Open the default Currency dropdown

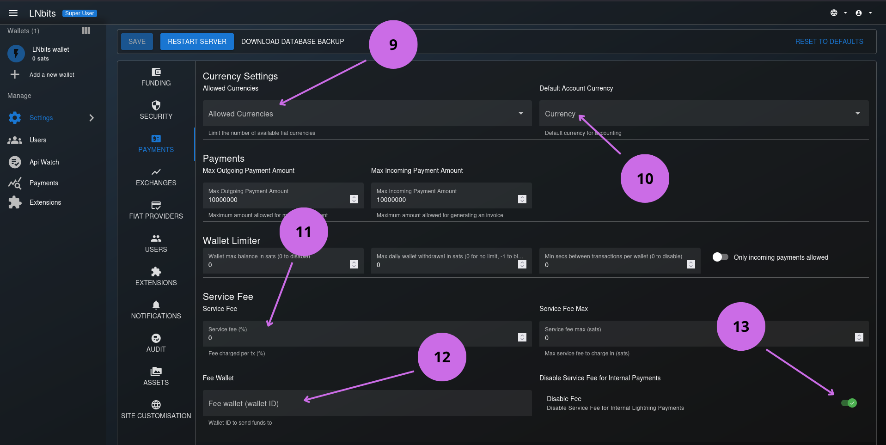click(703, 114)
